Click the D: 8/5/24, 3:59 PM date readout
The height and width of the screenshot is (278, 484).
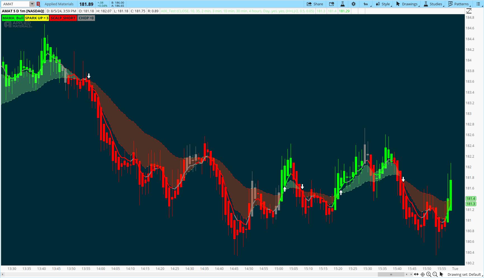tap(61, 11)
